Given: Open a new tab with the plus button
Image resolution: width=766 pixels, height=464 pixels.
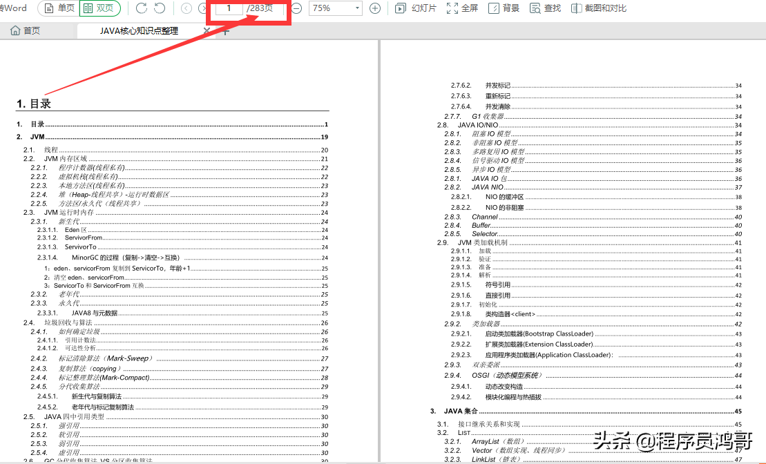Looking at the screenshot, I should pyautogui.click(x=224, y=31).
